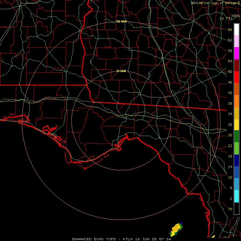The height and width of the screenshot is (241, 241).
Task: Select the bright red legend swatch
Action: 236,77
